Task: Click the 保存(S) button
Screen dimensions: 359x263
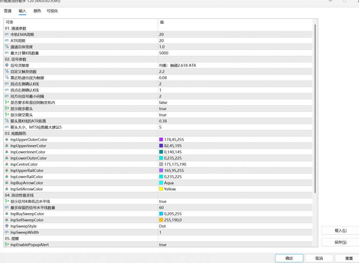Action: pos(340,242)
